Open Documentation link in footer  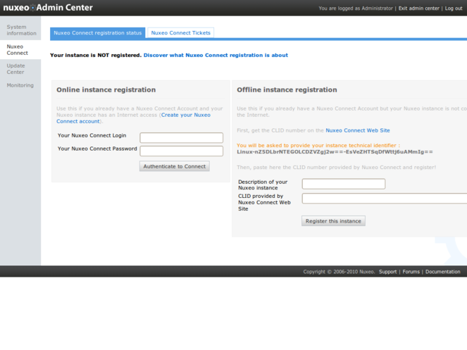[442, 272]
